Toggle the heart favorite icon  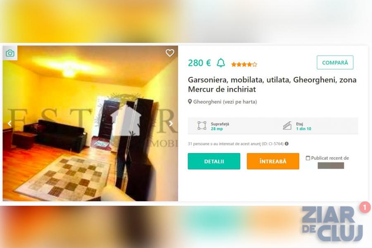(170, 53)
